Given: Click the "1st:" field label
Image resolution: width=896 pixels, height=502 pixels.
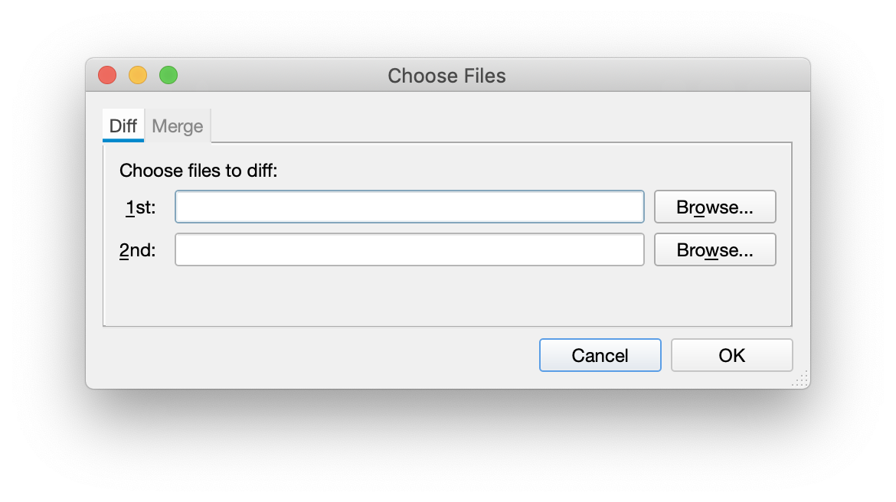Looking at the screenshot, I should click(x=141, y=207).
